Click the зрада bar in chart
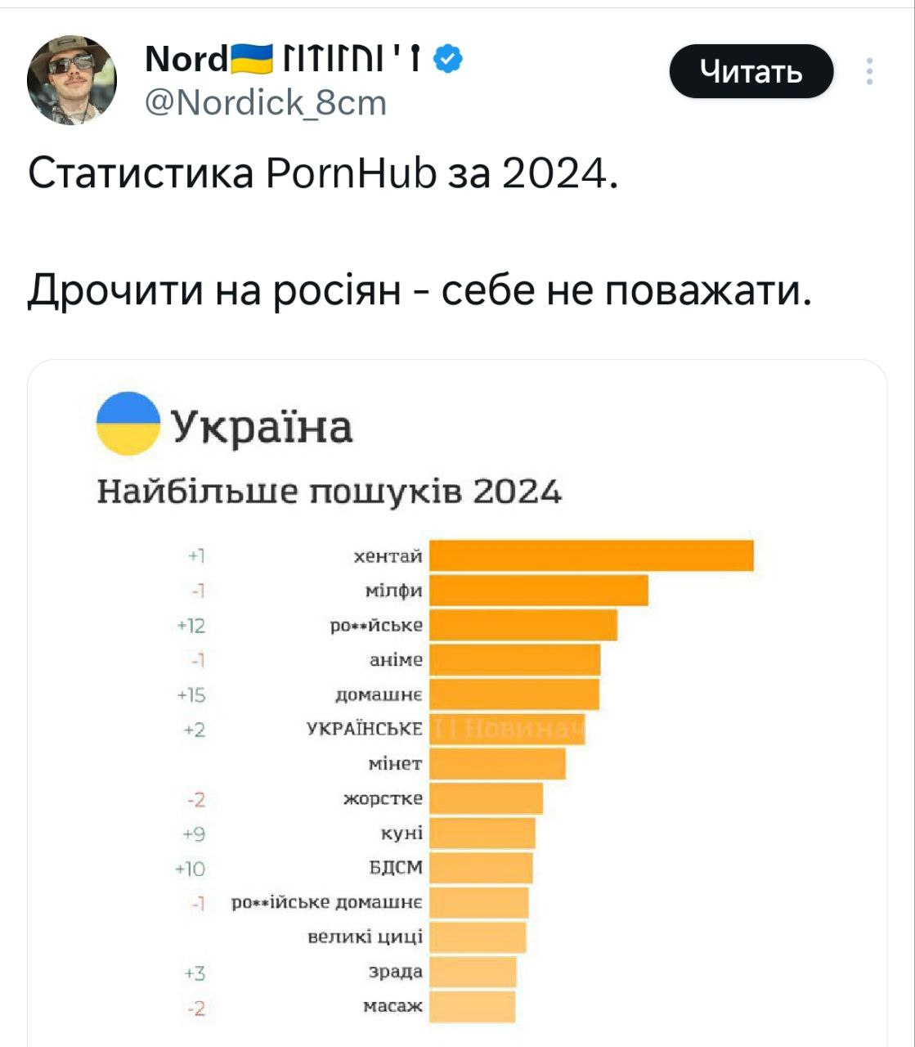Viewport: 915px width, 1047px height. (473, 972)
